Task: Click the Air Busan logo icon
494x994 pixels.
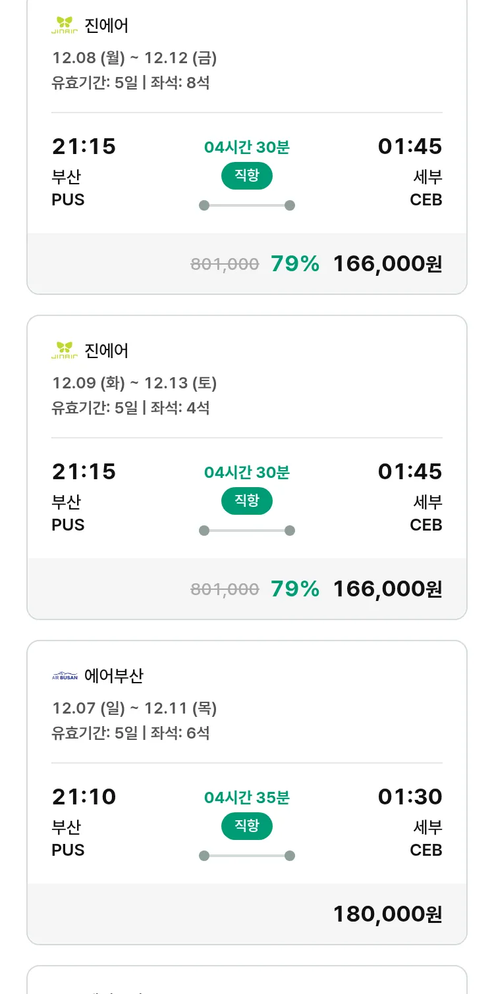Action: coord(65,676)
